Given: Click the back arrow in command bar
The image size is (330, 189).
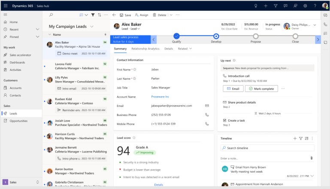Looking at the screenshot, I should coord(114,15).
